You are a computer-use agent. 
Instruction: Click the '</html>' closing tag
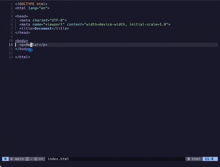[x=23, y=57]
